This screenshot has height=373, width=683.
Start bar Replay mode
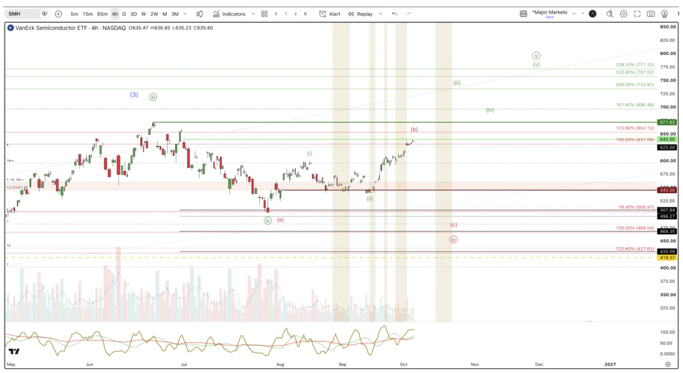[360, 14]
